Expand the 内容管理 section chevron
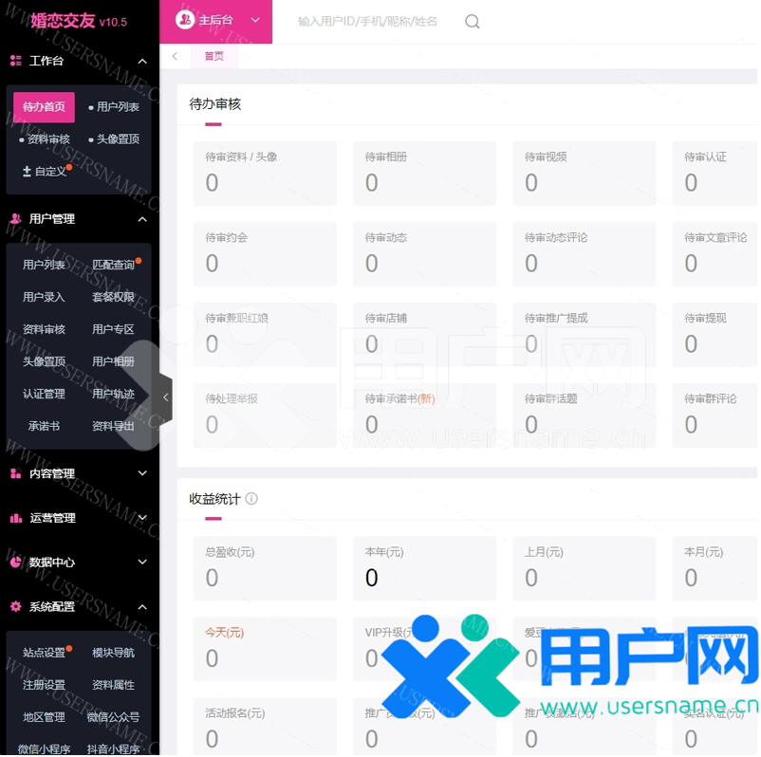Viewport: 761px width, 757px height. pos(142,473)
